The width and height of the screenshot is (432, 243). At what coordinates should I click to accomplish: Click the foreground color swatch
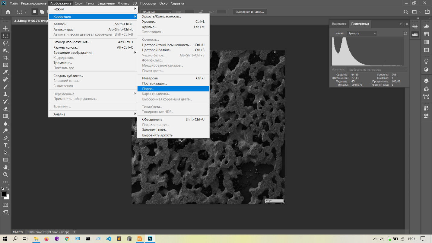[4, 194]
